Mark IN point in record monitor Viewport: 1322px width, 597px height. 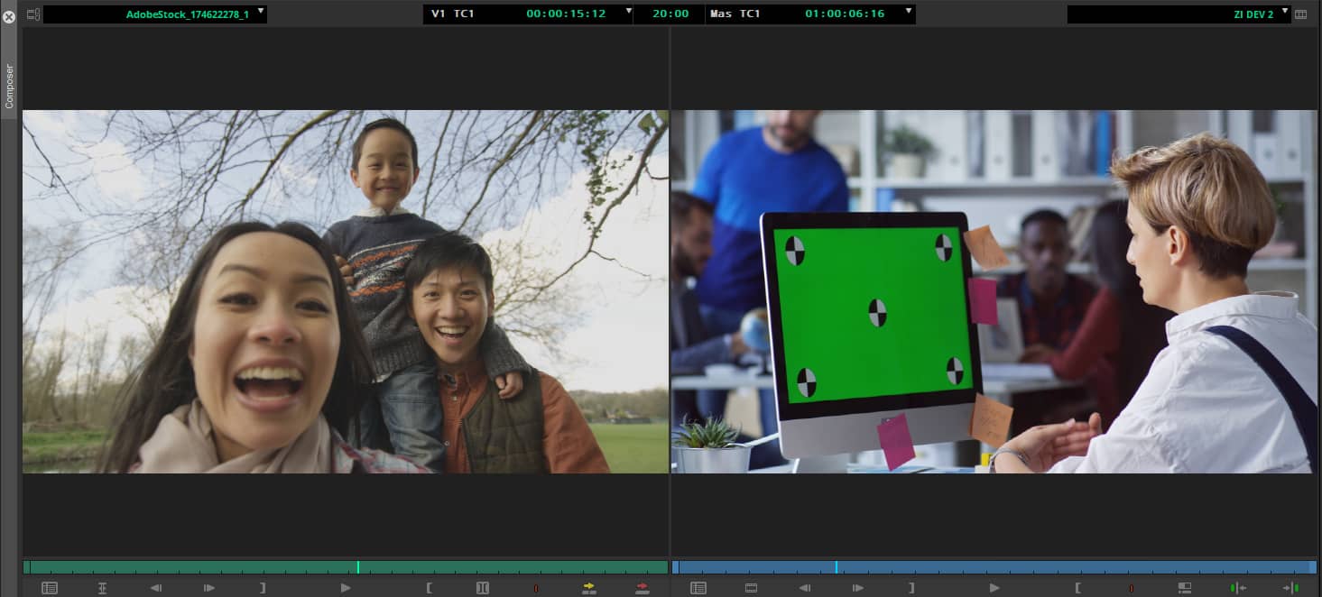point(1078,588)
